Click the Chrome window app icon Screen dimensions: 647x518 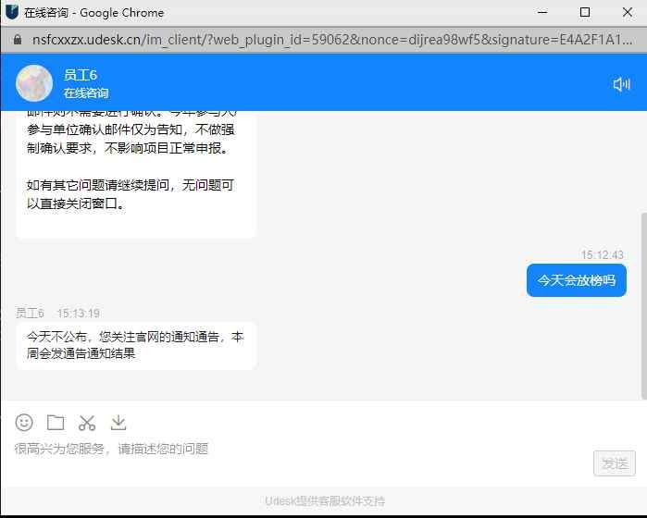pos(12,12)
